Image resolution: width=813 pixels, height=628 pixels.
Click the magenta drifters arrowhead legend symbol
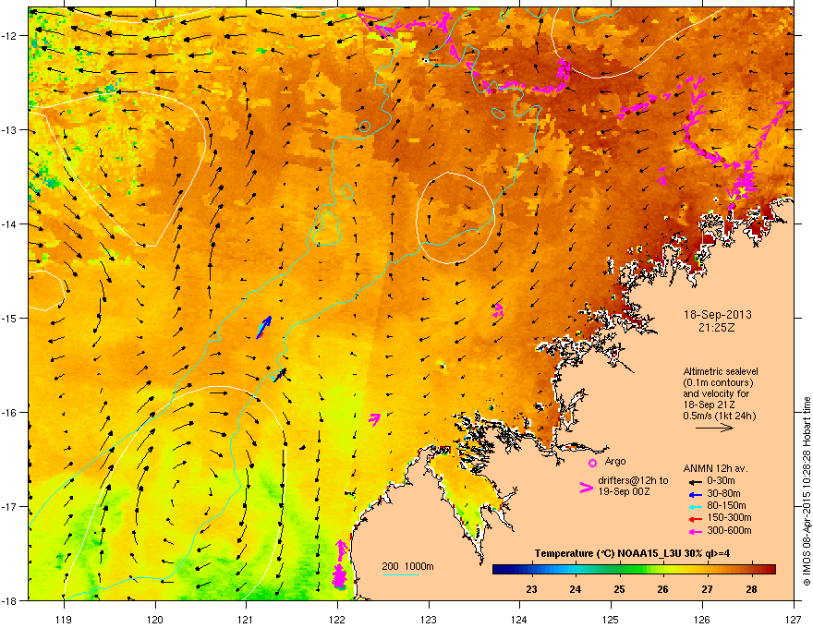click(x=587, y=488)
